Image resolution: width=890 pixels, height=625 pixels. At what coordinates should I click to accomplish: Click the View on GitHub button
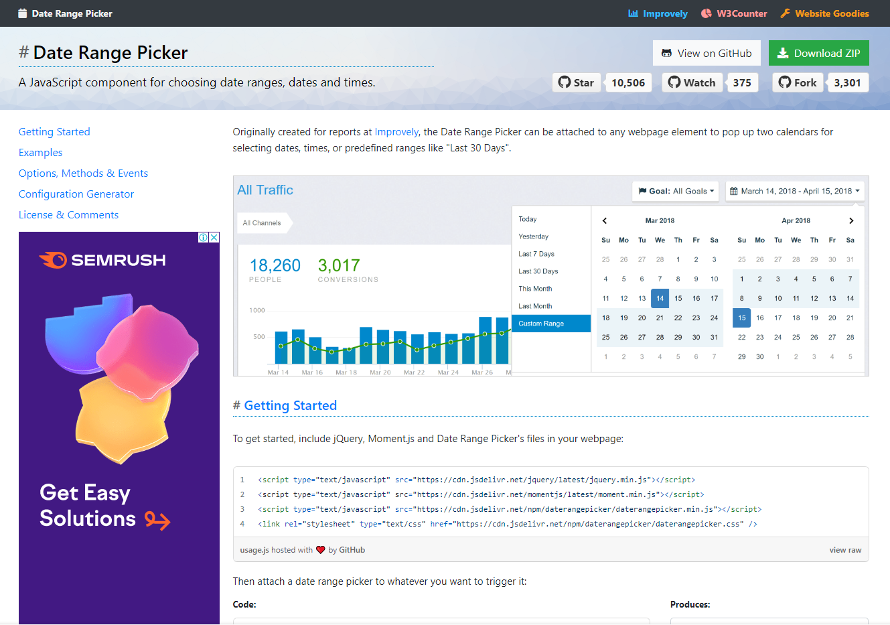(707, 53)
